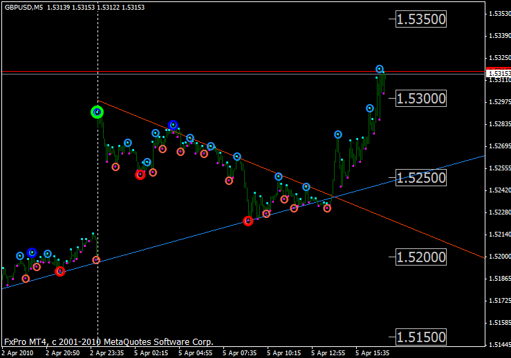Image resolution: width=511 pixels, height=358 pixels.
Task: Click the FxPro MT4 MetaQuotes copyright text
Action: pos(109,342)
